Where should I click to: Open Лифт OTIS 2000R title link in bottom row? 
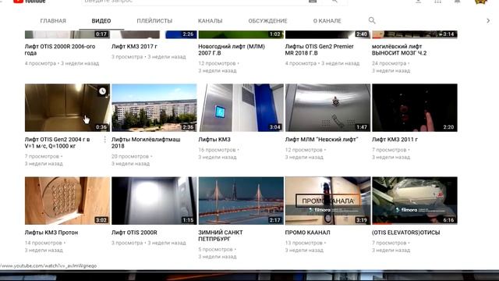tap(134, 233)
